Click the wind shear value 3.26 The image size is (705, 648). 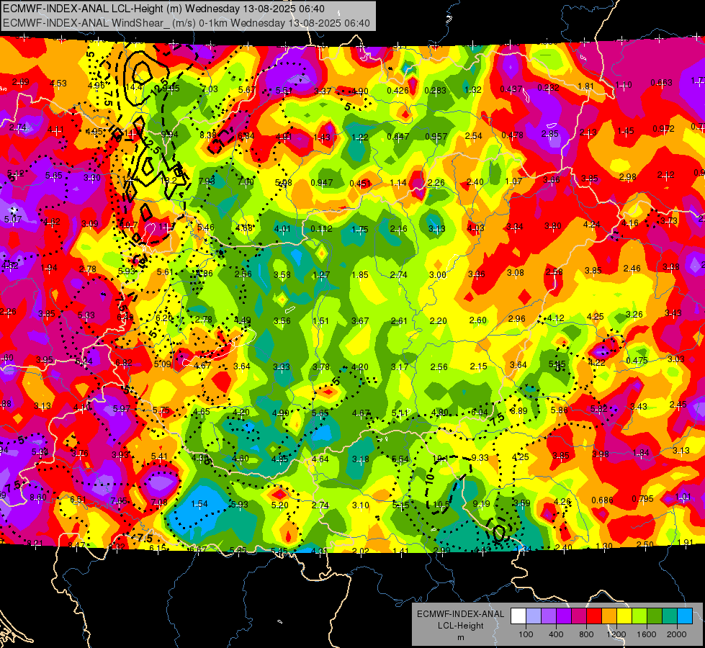click(634, 314)
